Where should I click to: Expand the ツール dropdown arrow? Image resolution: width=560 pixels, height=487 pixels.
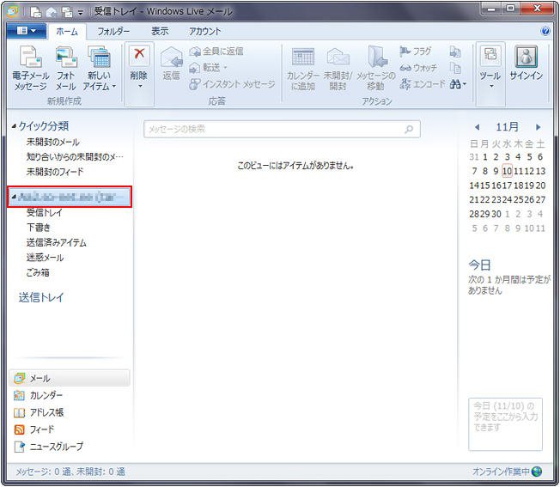pos(491,87)
